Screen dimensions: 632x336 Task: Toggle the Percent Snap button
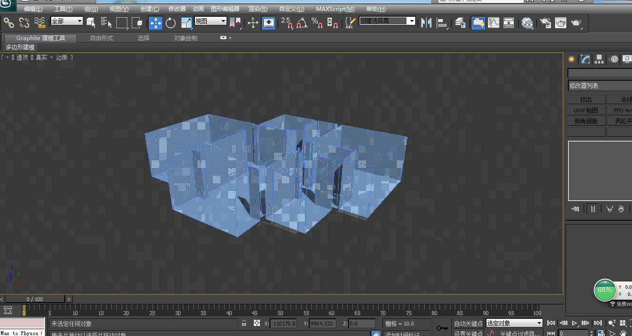coord(317,22)
